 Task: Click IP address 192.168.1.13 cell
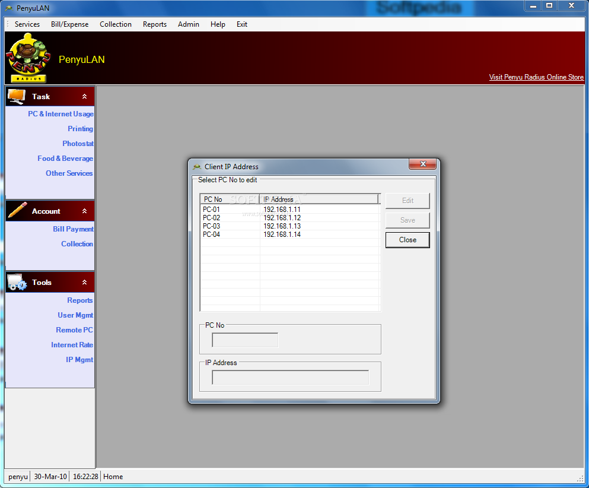tap(282, 226)
